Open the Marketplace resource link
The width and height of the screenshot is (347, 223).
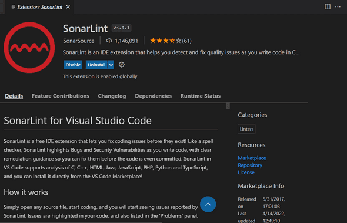point(252,158)
